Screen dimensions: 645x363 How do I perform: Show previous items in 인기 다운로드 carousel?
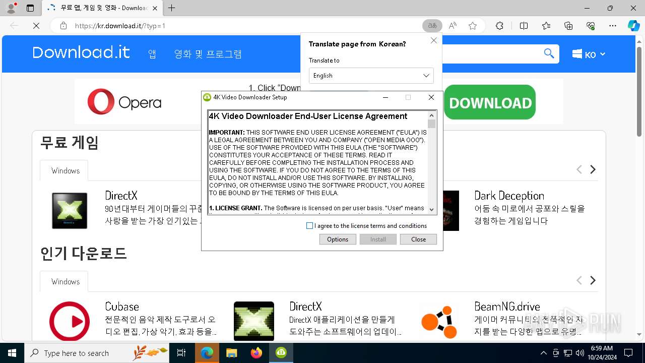click(579, 280)
